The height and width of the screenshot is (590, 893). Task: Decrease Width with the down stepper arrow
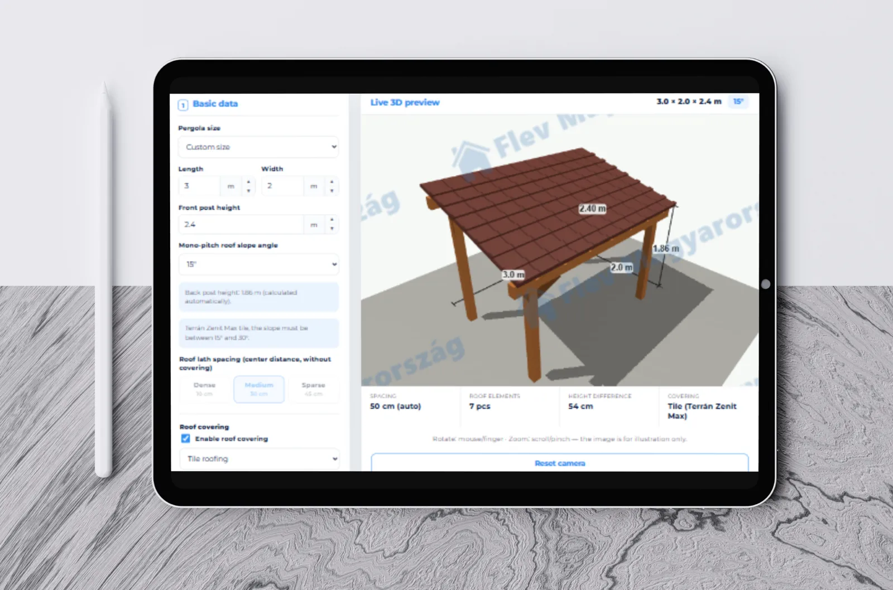click(332, 191)
